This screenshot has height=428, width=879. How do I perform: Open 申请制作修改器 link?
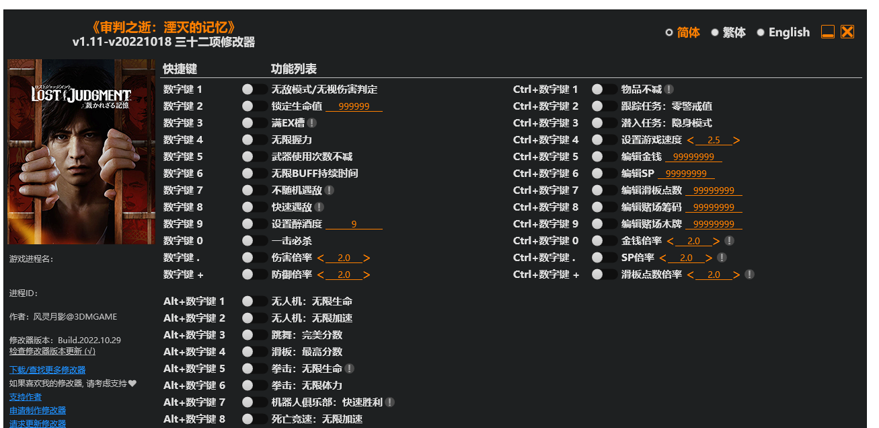coord(38,411)
